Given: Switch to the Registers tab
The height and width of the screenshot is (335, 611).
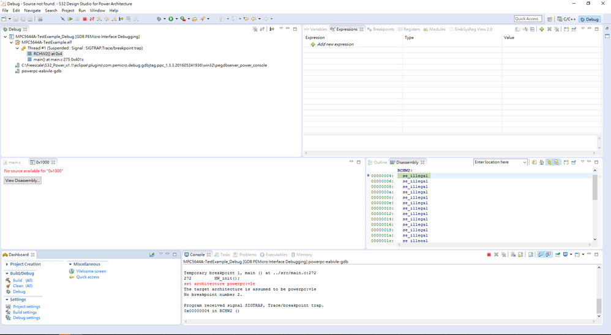Looking at the screenshot, I should 409,29.
